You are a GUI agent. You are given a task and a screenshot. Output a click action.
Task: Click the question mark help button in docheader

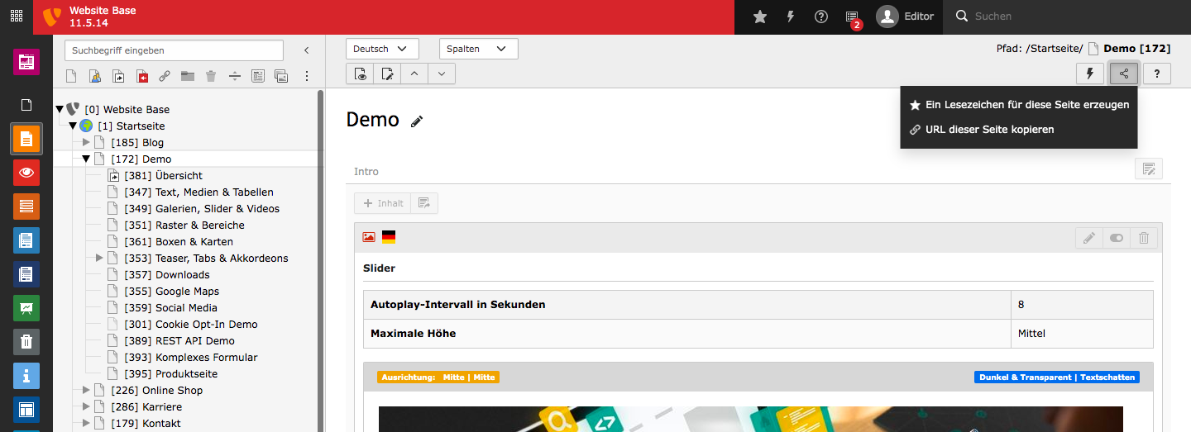tap(1157, 74)
